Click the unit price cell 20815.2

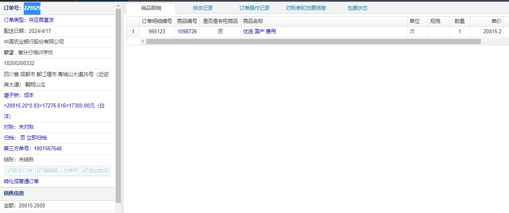coord(487,31)
